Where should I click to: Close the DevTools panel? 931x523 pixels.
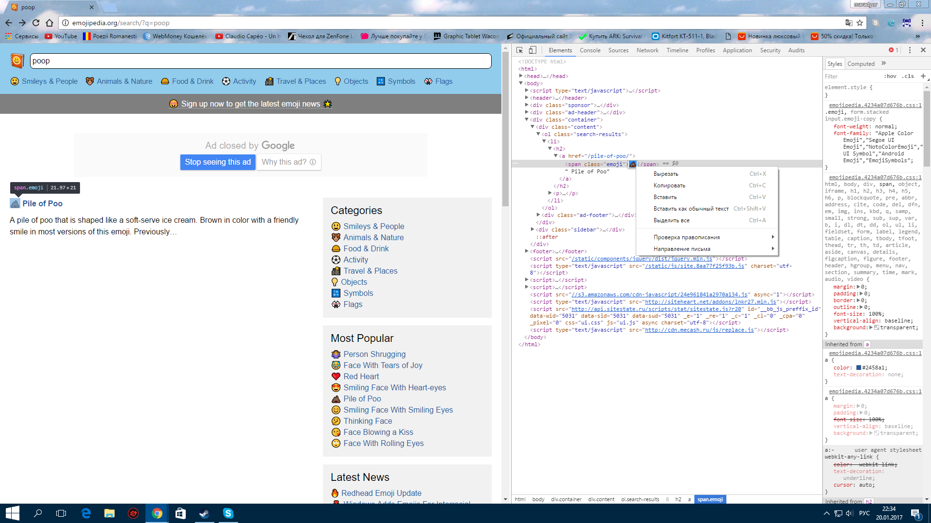pos(923,50)
